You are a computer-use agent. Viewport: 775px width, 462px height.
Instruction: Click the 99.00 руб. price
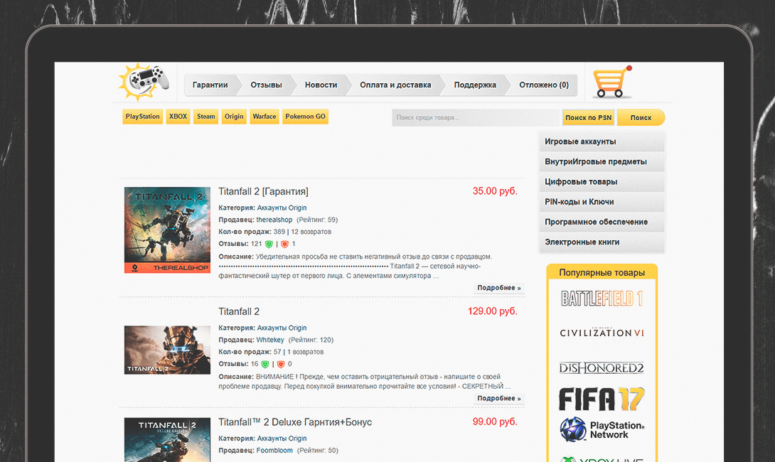495,422
